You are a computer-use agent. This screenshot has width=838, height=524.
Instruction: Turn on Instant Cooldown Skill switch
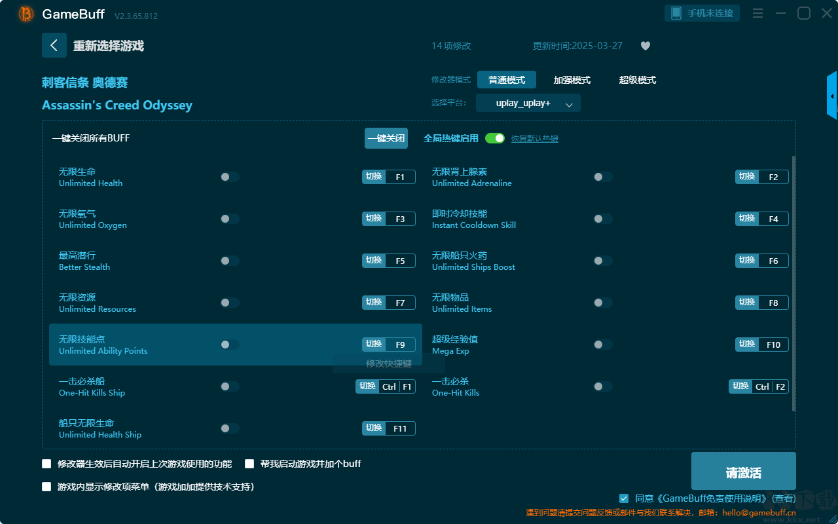coord(603,219)
